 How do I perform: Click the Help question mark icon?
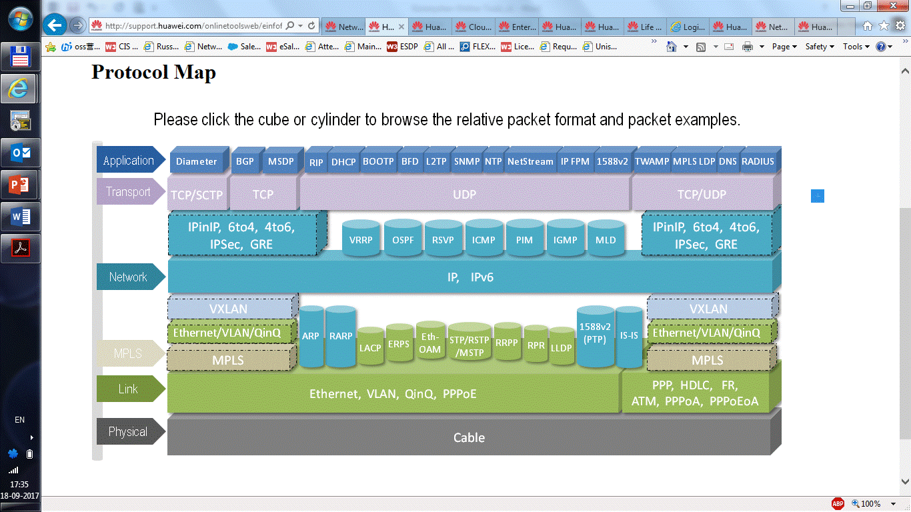click(881, 47)
